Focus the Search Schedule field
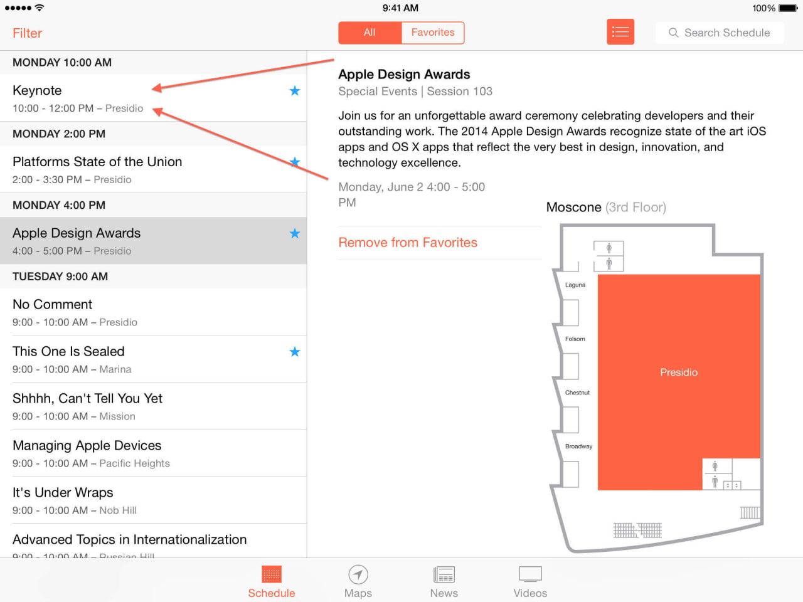 tap(720, 33)
